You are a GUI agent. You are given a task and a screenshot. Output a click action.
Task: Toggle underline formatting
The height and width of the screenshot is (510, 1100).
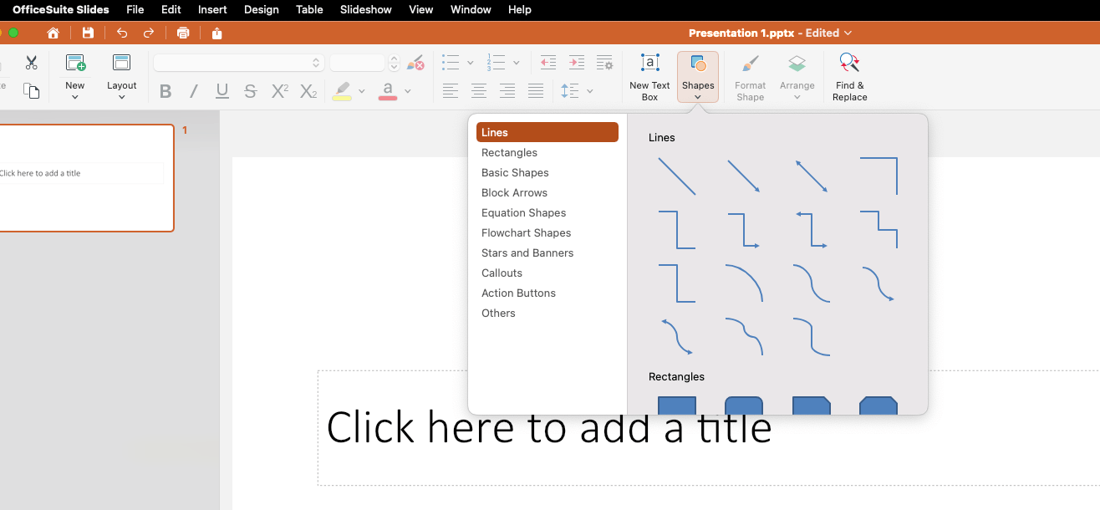[222, 91]
